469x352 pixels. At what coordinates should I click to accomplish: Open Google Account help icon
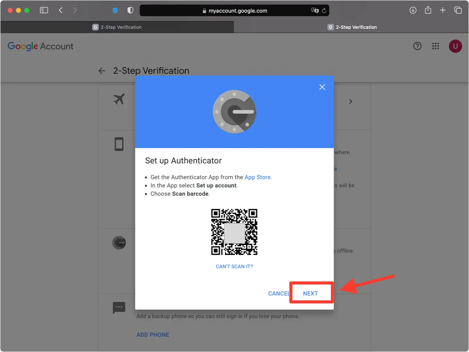[x=417, y=46]
